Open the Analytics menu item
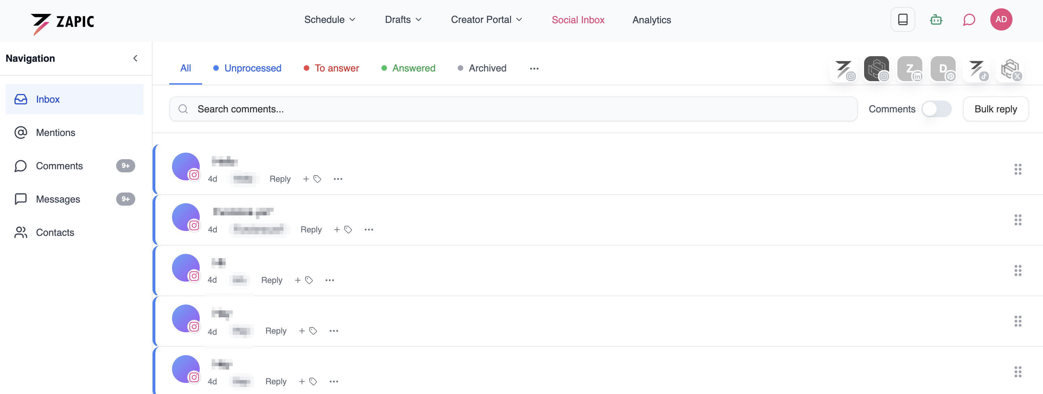Viewport: 1043px width, 394px height. (651, 19)
